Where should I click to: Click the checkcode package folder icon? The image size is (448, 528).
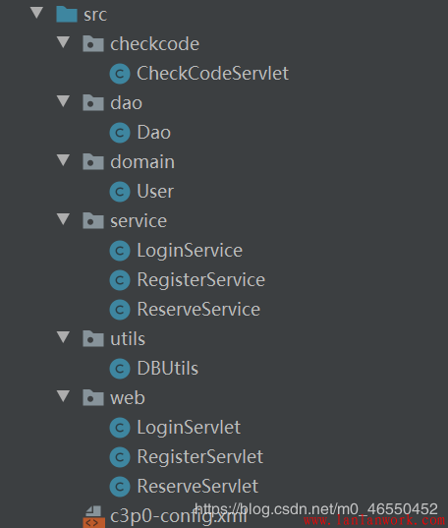(x=93, y=44)
